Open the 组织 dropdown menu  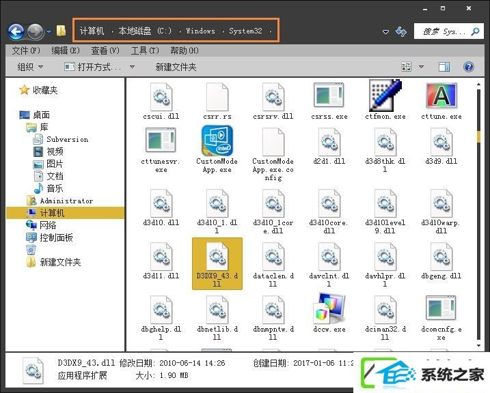30,67
